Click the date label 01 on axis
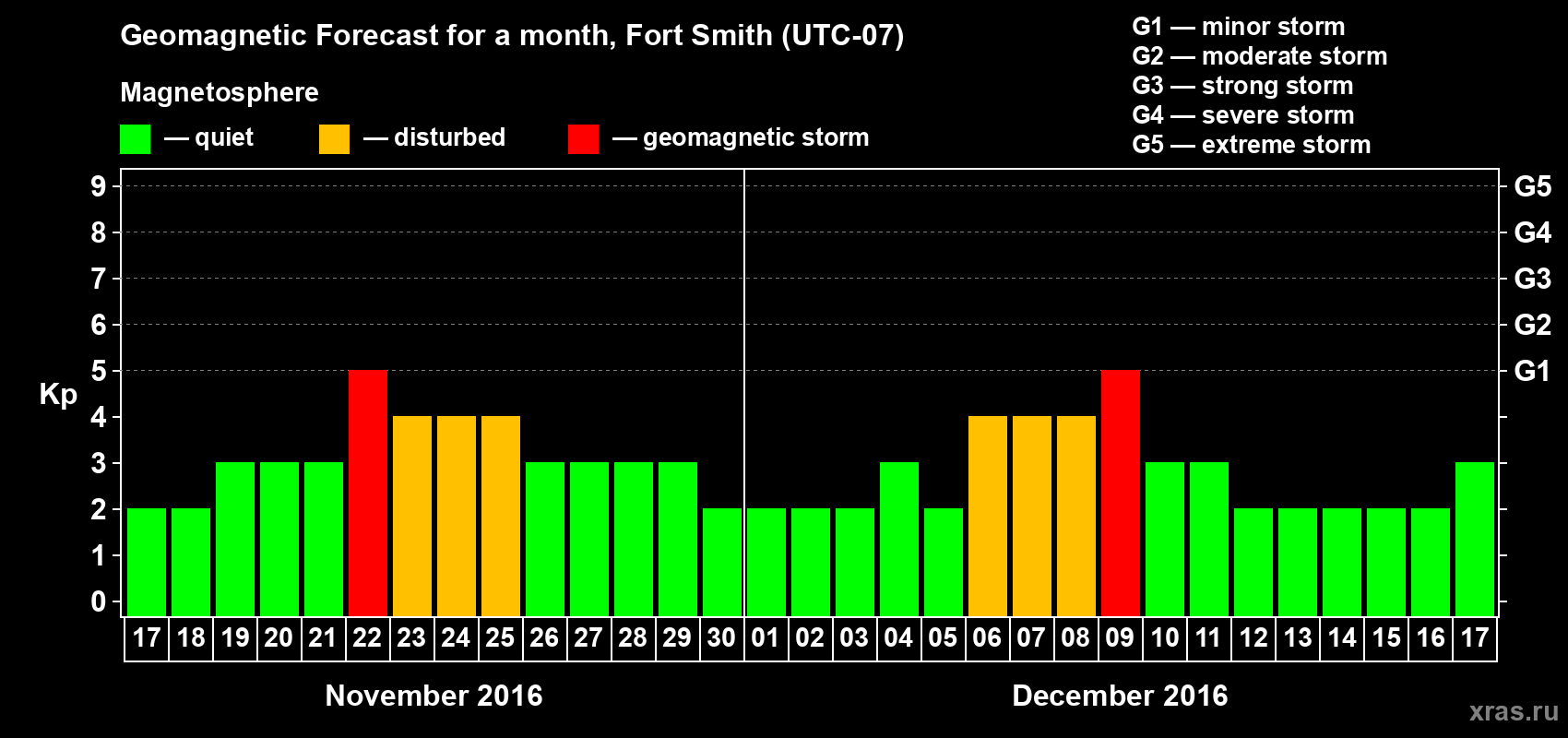This screenshot has width=1568, height=738. (766, 638)
